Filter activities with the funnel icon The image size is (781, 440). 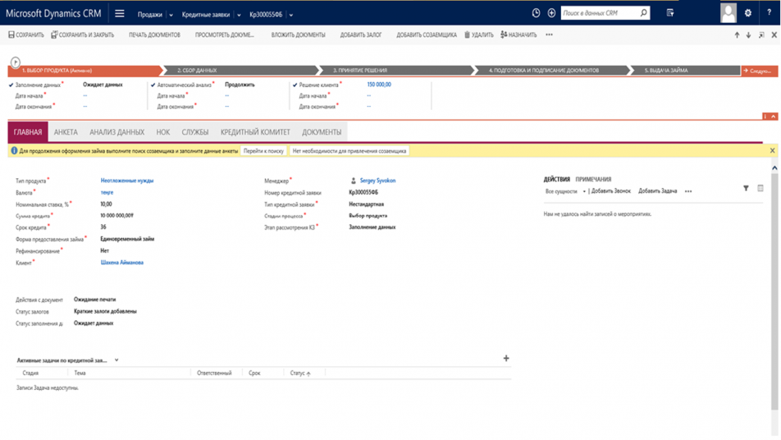746,189
